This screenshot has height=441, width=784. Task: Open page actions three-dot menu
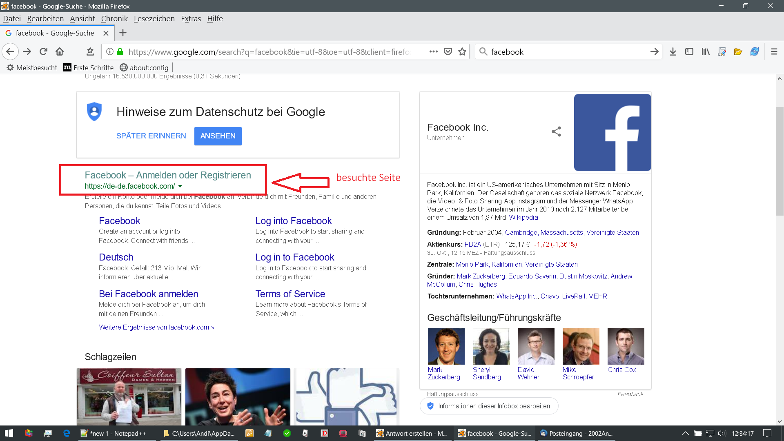(433, 51)
